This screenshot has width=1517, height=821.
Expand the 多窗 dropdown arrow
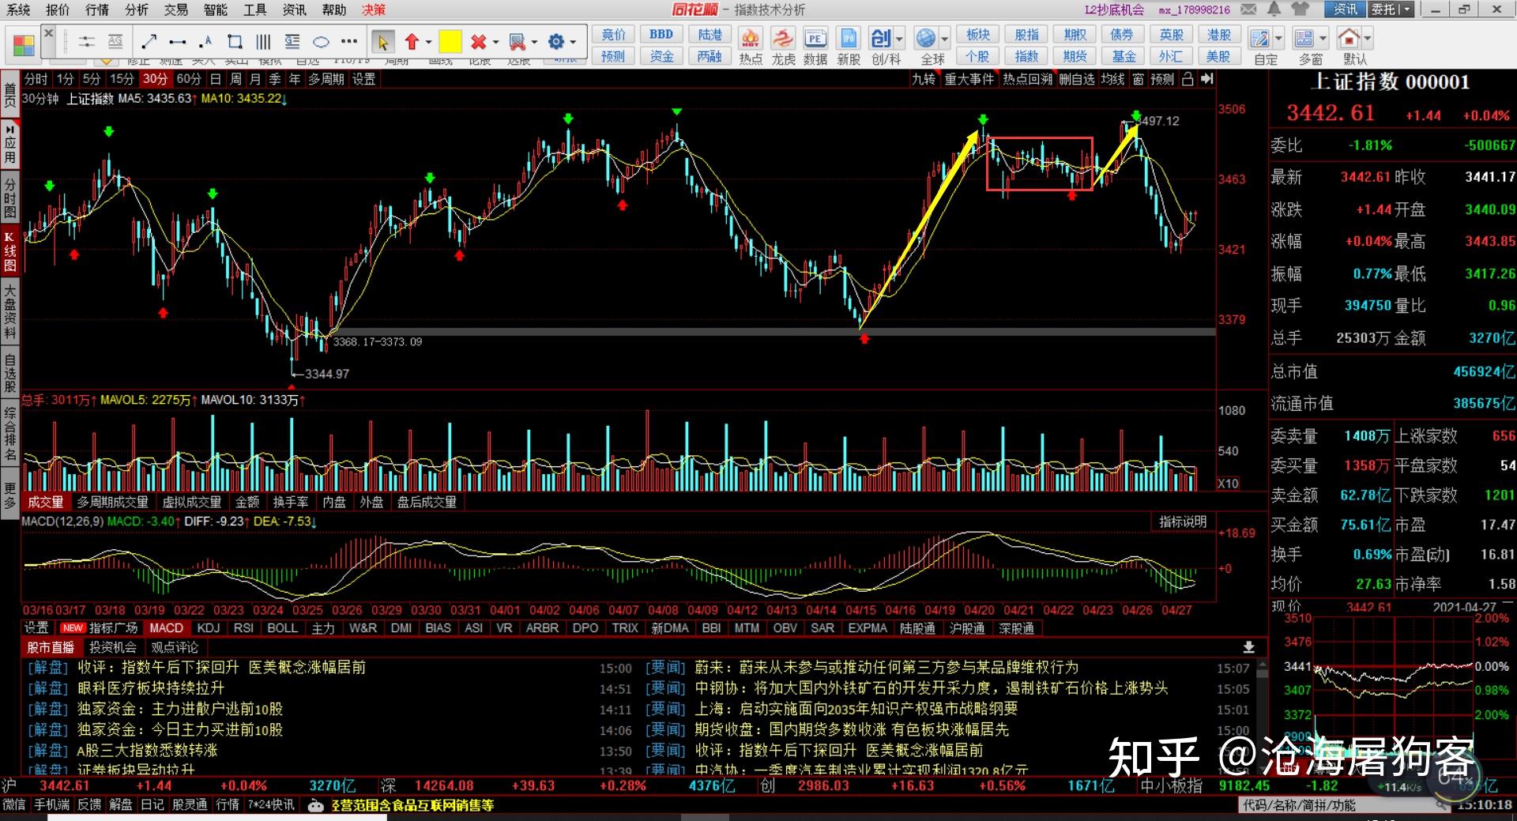coord(1323,39)
